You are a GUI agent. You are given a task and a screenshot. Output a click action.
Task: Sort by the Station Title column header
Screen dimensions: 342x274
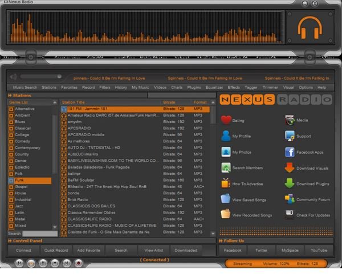click(x=73, y=102)
